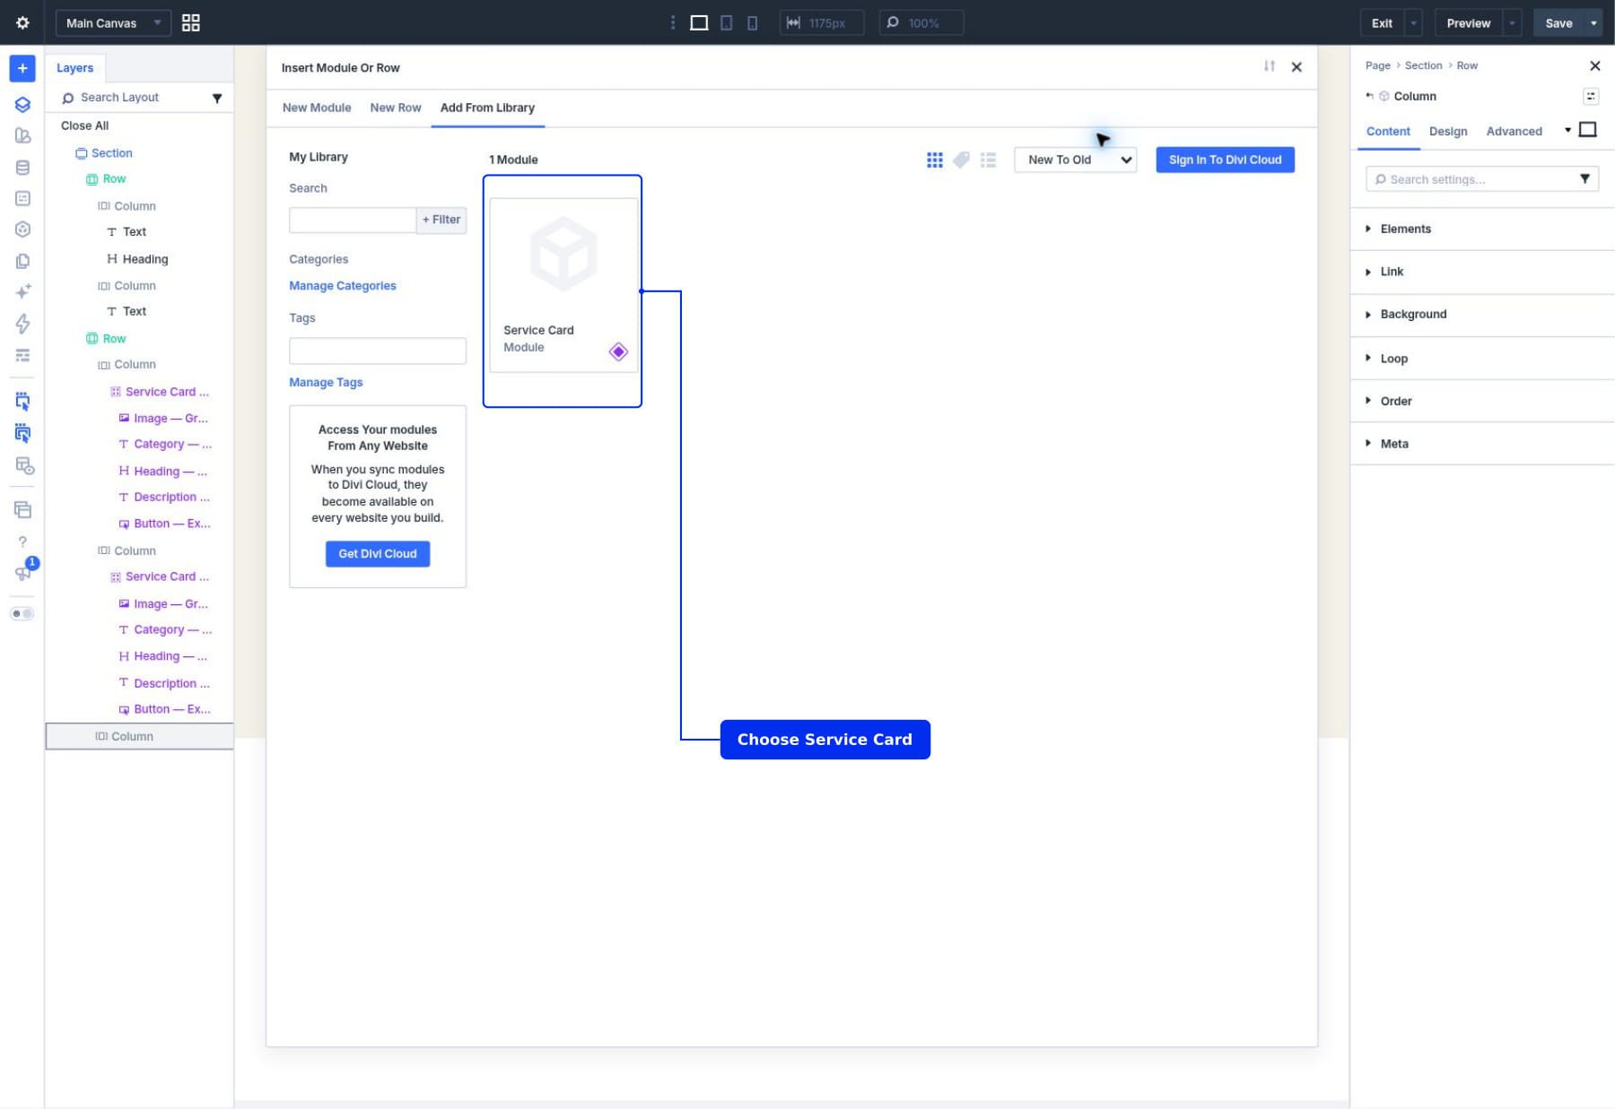Open the help question mark icon
Screen dimensions: 1615x1109
click(x=22, y=542)
